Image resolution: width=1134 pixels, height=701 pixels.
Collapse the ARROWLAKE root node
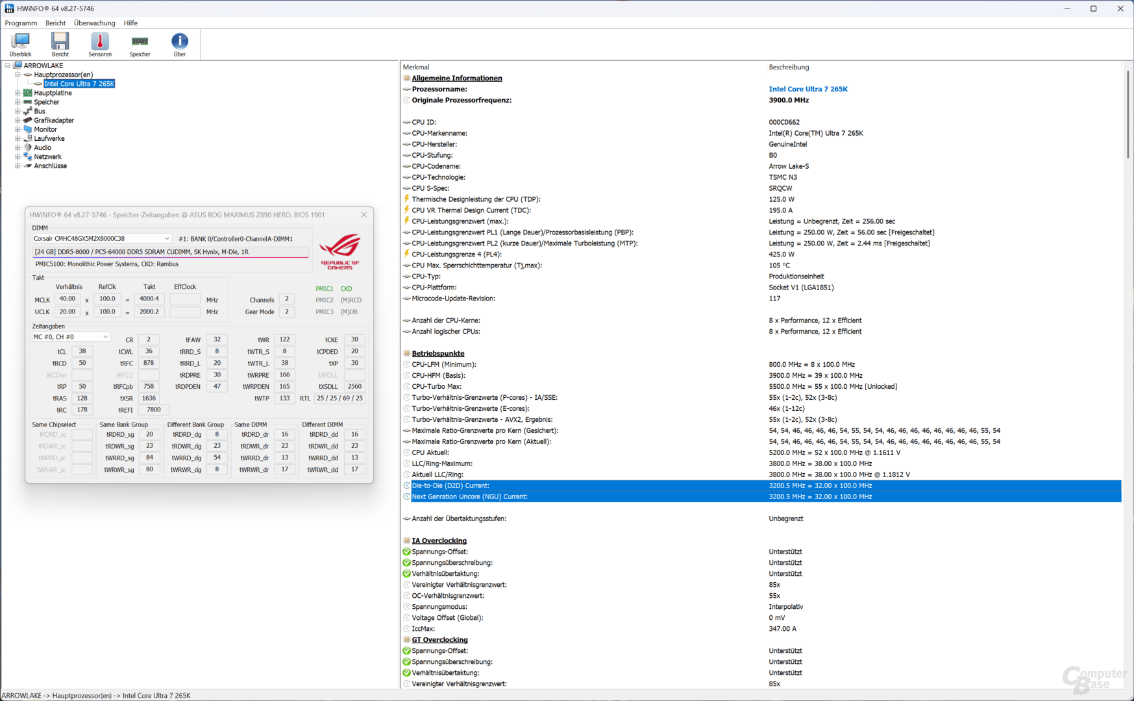(8, 66)
